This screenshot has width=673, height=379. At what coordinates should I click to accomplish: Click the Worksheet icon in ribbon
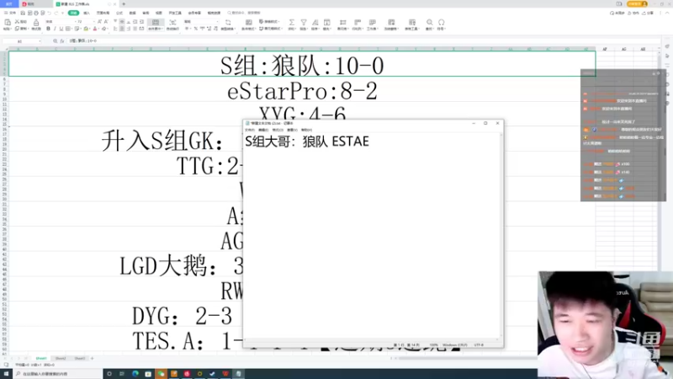tap(372, 23)
